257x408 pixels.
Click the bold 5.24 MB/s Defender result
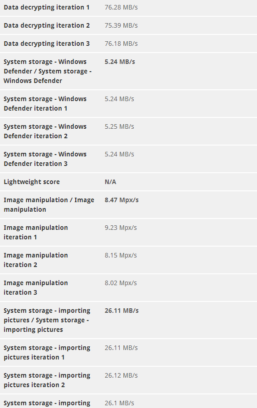click(x=120, y=62)
